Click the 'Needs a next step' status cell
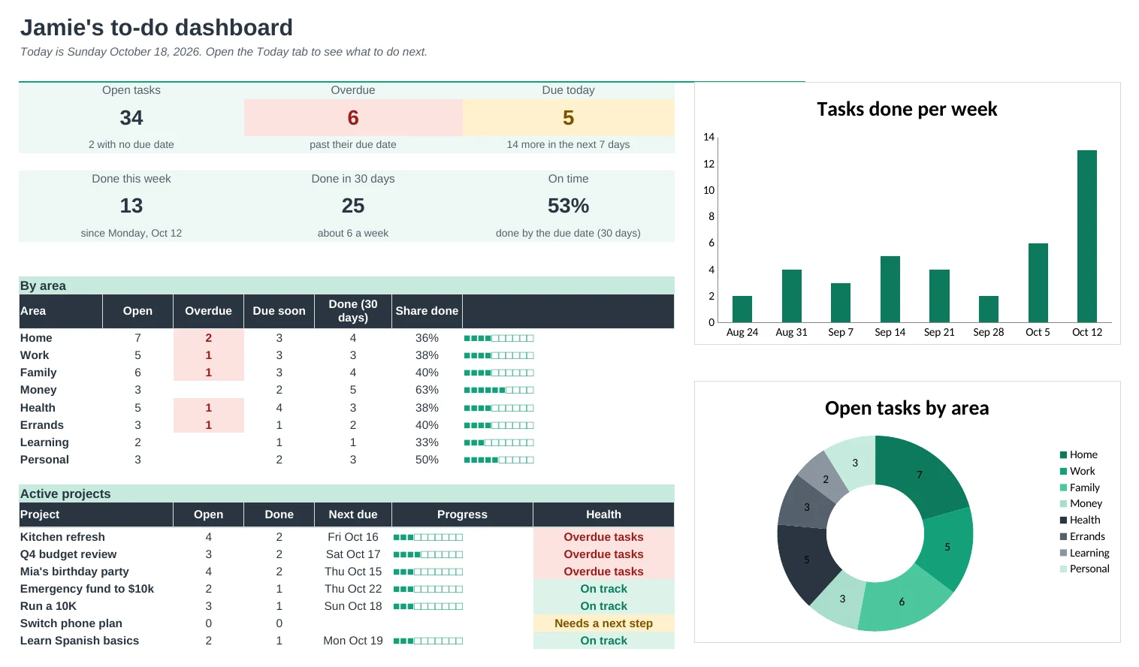Screen dimensions: 1139x667 604,623
